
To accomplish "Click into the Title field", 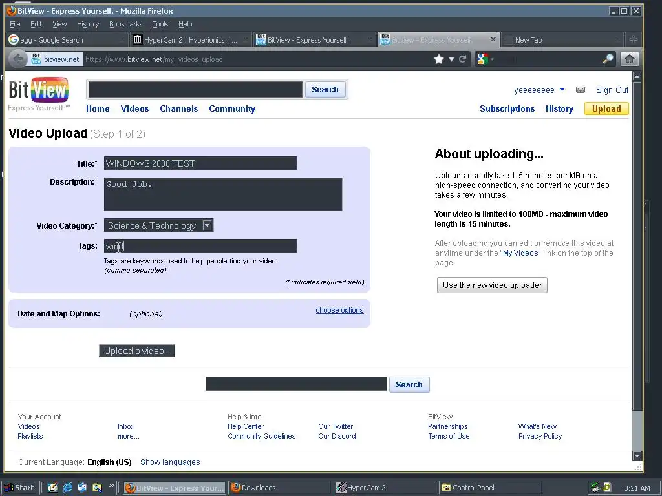I will click(x=200, y=163).
